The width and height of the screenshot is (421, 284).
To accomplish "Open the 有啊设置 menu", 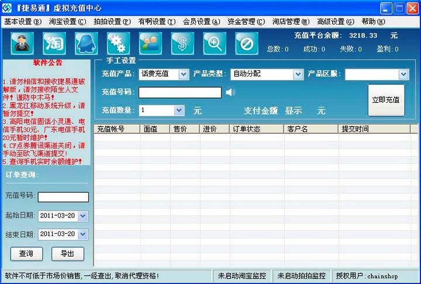I will click(x=157, y=22).
